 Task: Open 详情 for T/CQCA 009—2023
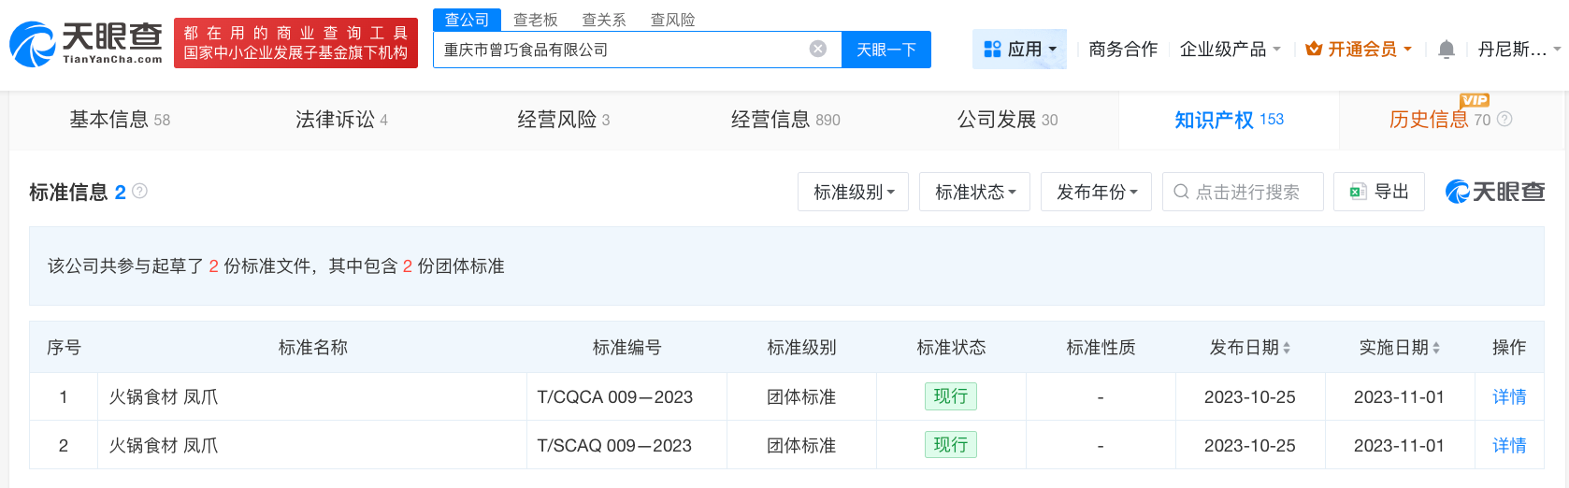coord(1509,396)
